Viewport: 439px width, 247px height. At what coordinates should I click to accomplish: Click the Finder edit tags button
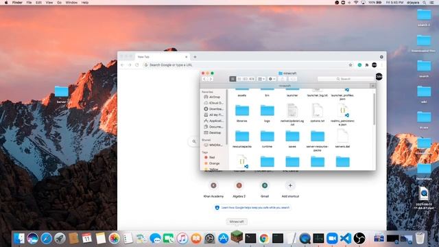pos(293,79)
